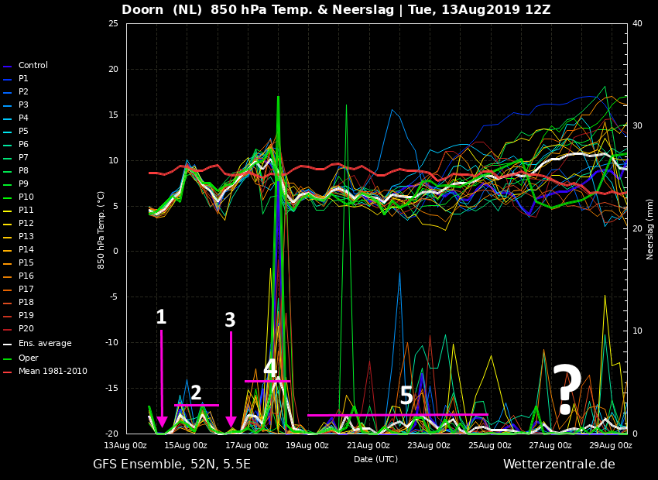The height and width of the screenshot is (480, 658).
Task: Choose the 'P15' legend label
Action: tap(26, 262)
